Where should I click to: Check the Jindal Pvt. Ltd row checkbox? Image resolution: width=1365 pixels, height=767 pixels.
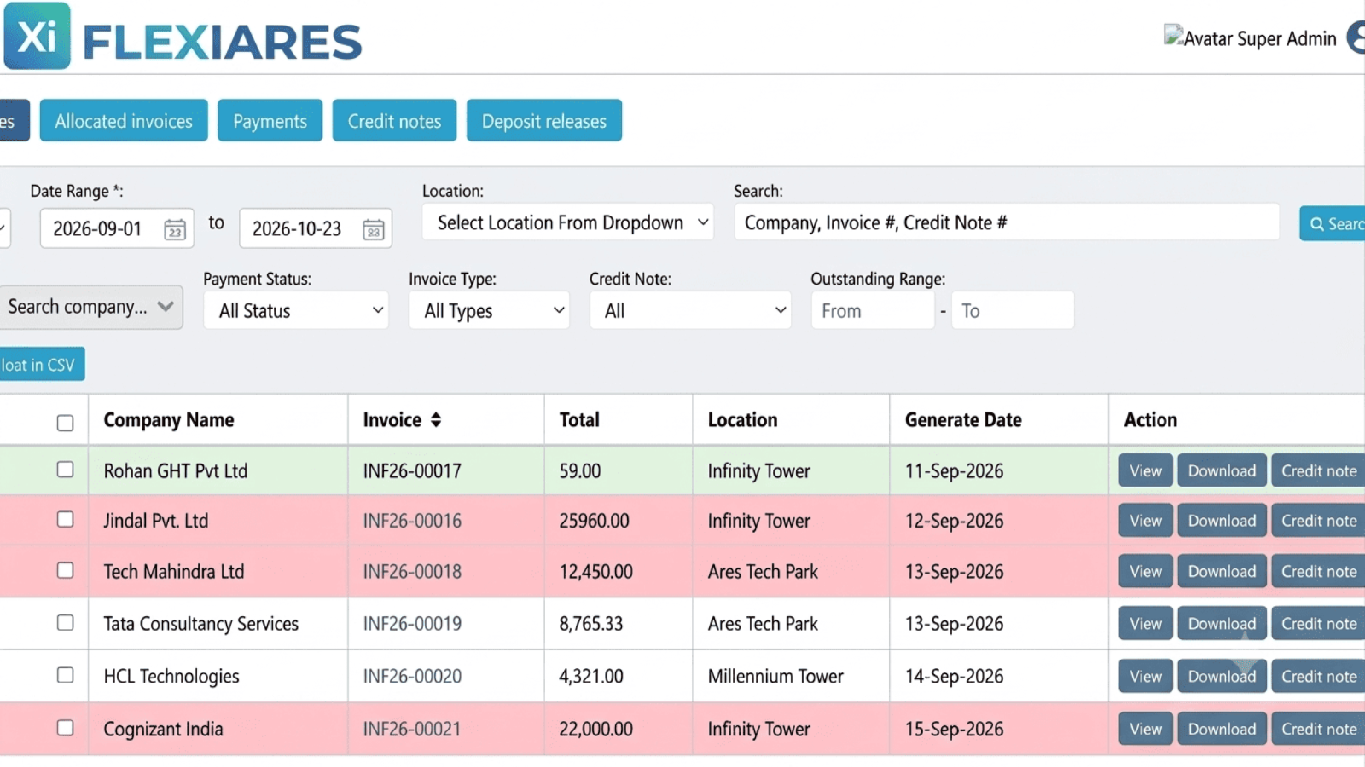coord(65,519)
